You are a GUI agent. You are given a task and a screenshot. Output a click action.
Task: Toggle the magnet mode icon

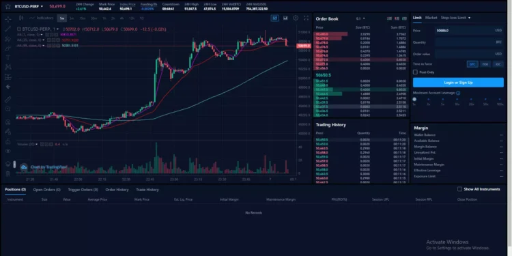coord(8,122)
